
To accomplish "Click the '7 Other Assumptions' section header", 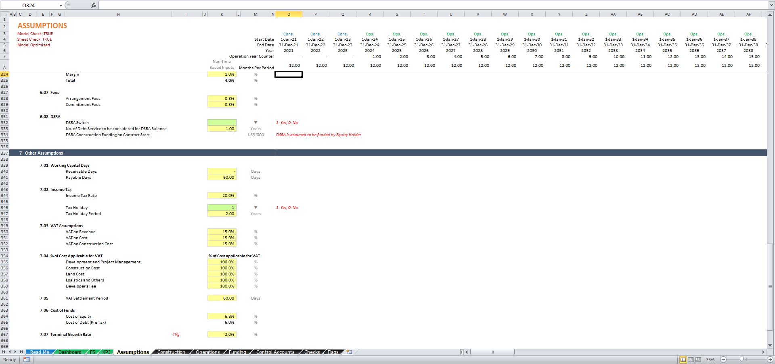I will coord(387,153).
